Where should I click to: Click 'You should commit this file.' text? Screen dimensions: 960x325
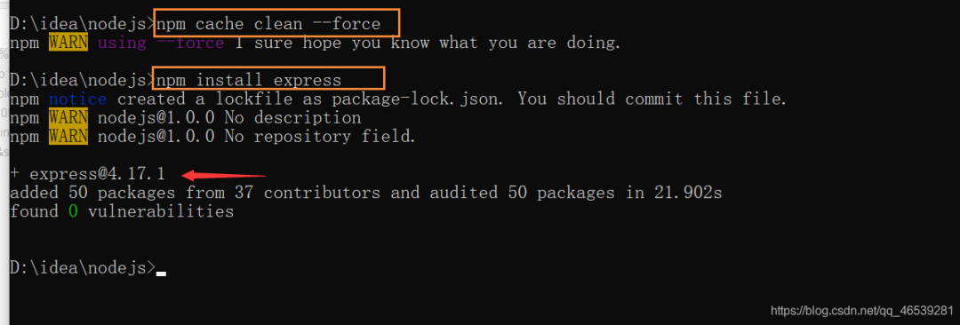coord(652,99)
